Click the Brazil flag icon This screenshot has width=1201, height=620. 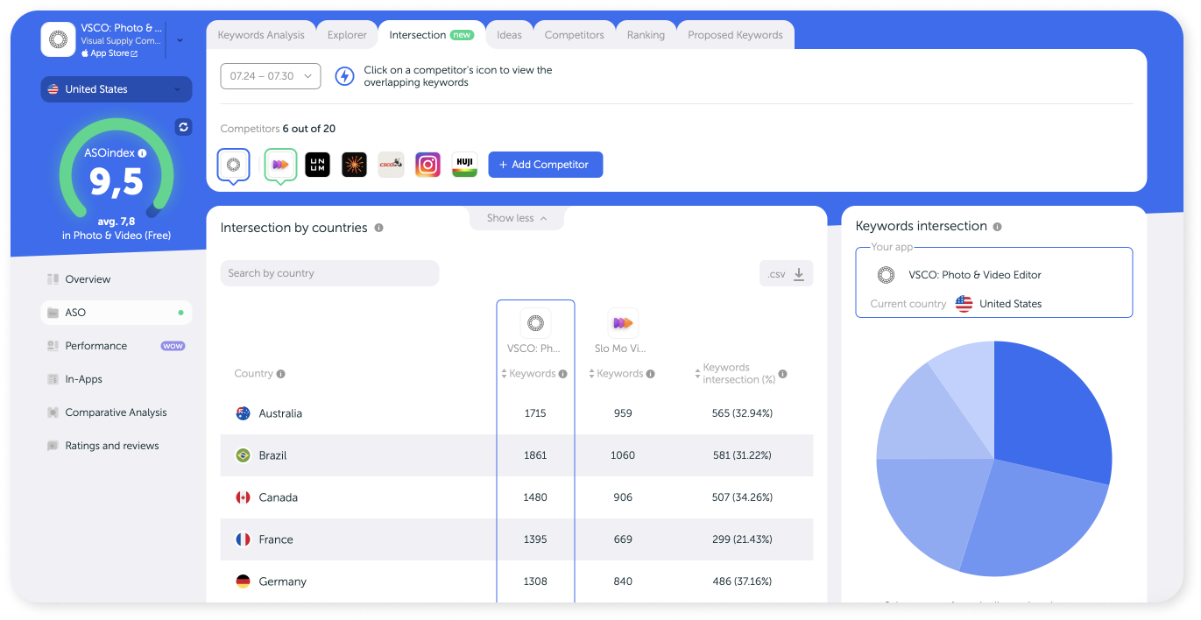point(244,455)
